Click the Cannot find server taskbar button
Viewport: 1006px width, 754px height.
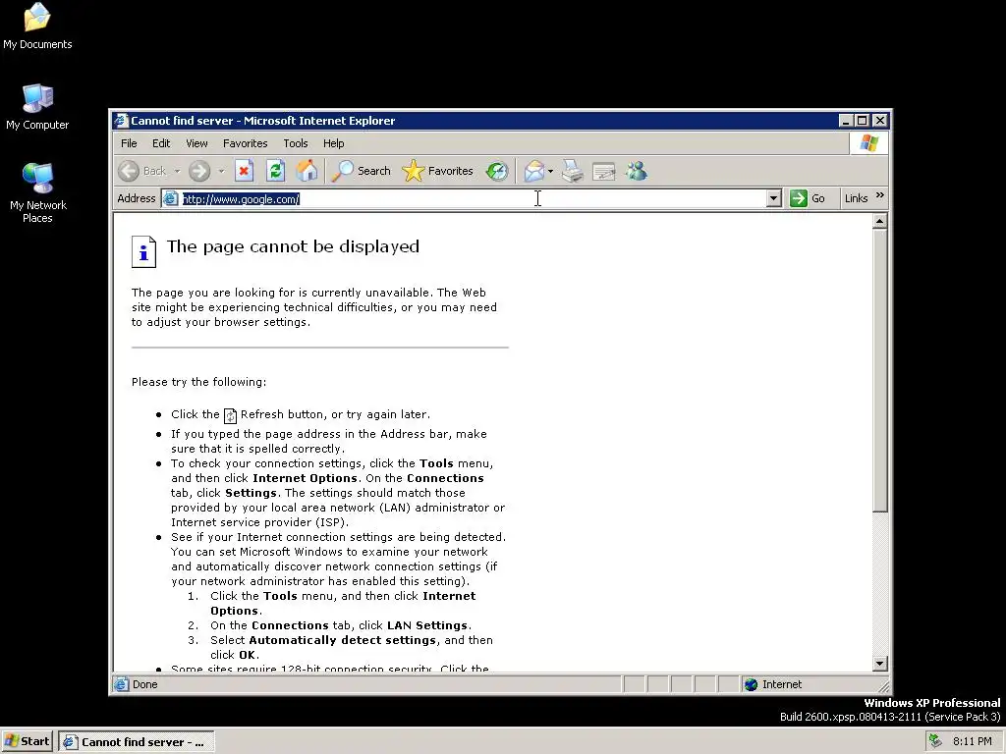coord(137,742)
